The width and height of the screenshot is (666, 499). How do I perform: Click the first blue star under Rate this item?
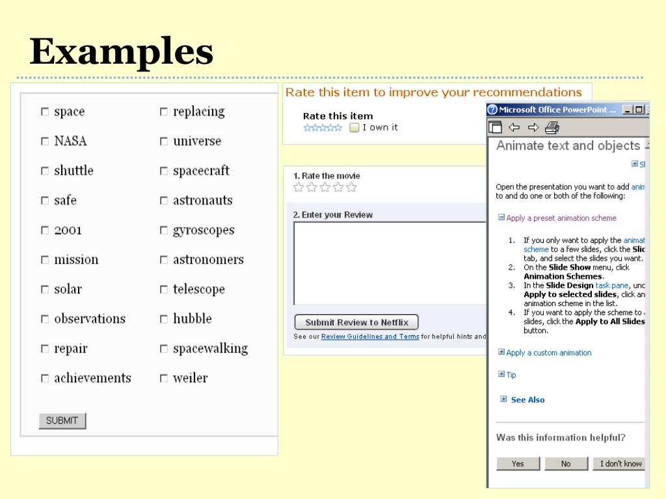[x=307, y=128]
